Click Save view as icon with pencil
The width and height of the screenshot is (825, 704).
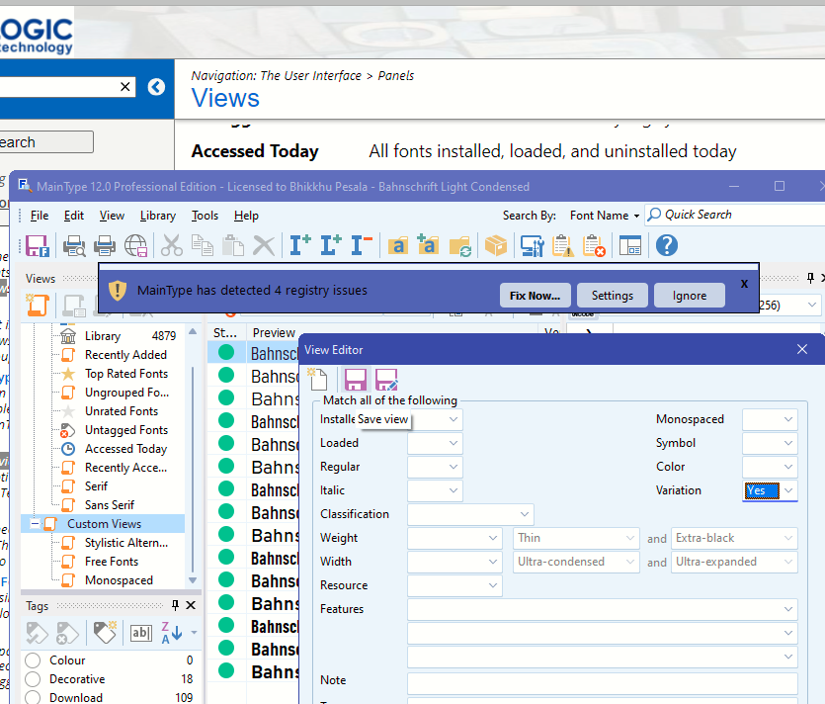pyautogui.click(x=386, y=380)
